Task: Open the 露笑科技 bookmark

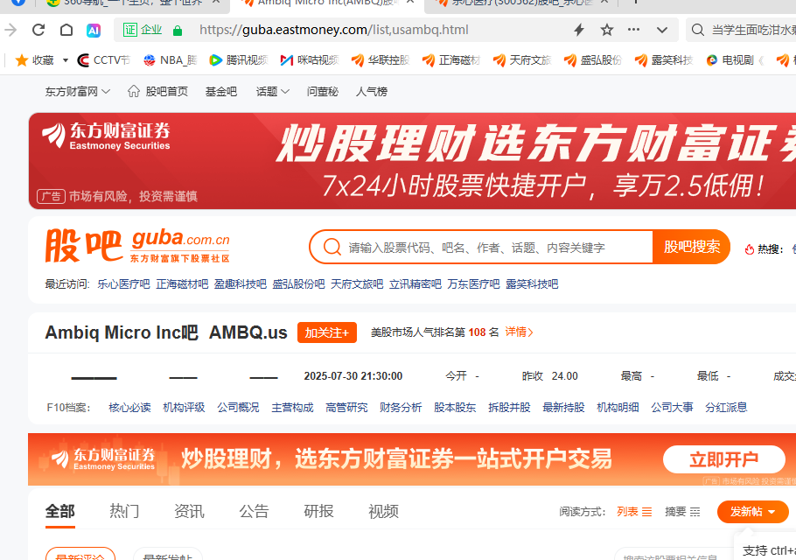Action: (x=665, y=60)
